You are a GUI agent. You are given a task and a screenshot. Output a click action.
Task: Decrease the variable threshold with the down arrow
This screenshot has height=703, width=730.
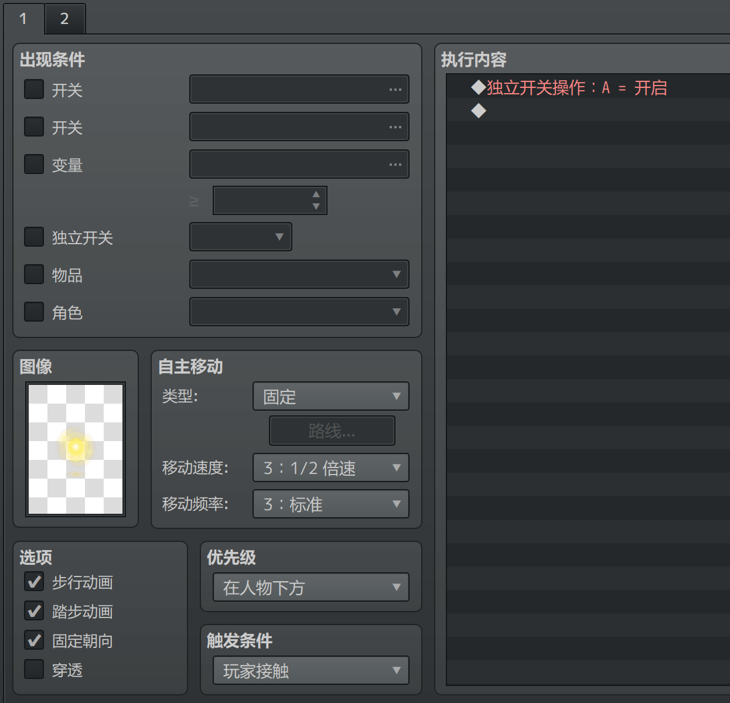pos(316,207)
